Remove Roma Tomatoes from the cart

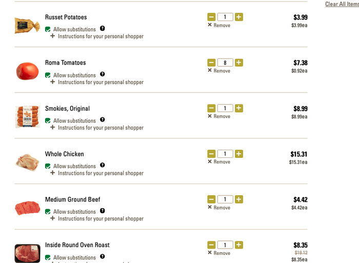219,71
